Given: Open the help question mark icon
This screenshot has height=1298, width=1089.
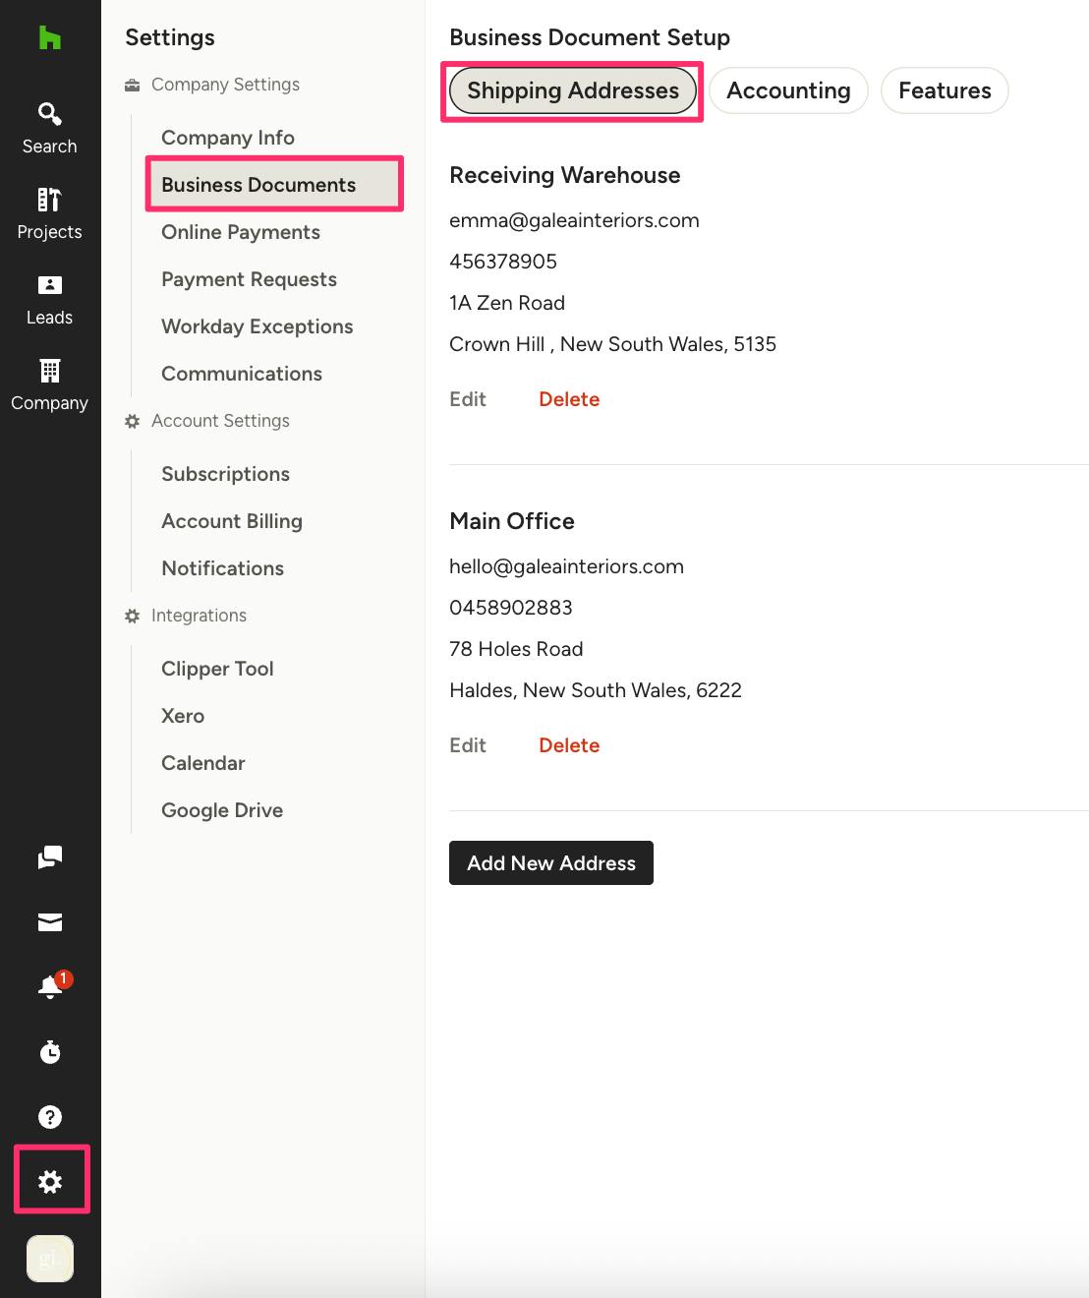Looking at the screenshot, I should tap(50, 1117).
